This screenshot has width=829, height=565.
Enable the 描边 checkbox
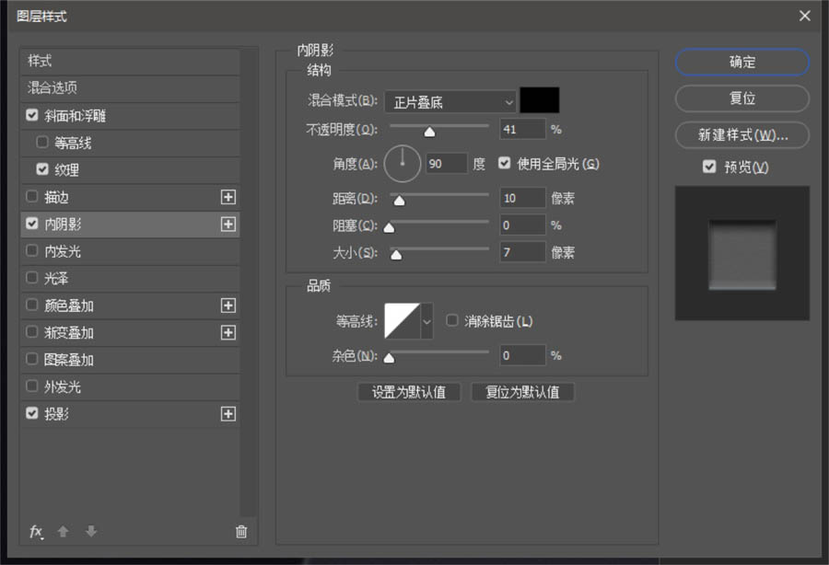(x=32, y=196)
